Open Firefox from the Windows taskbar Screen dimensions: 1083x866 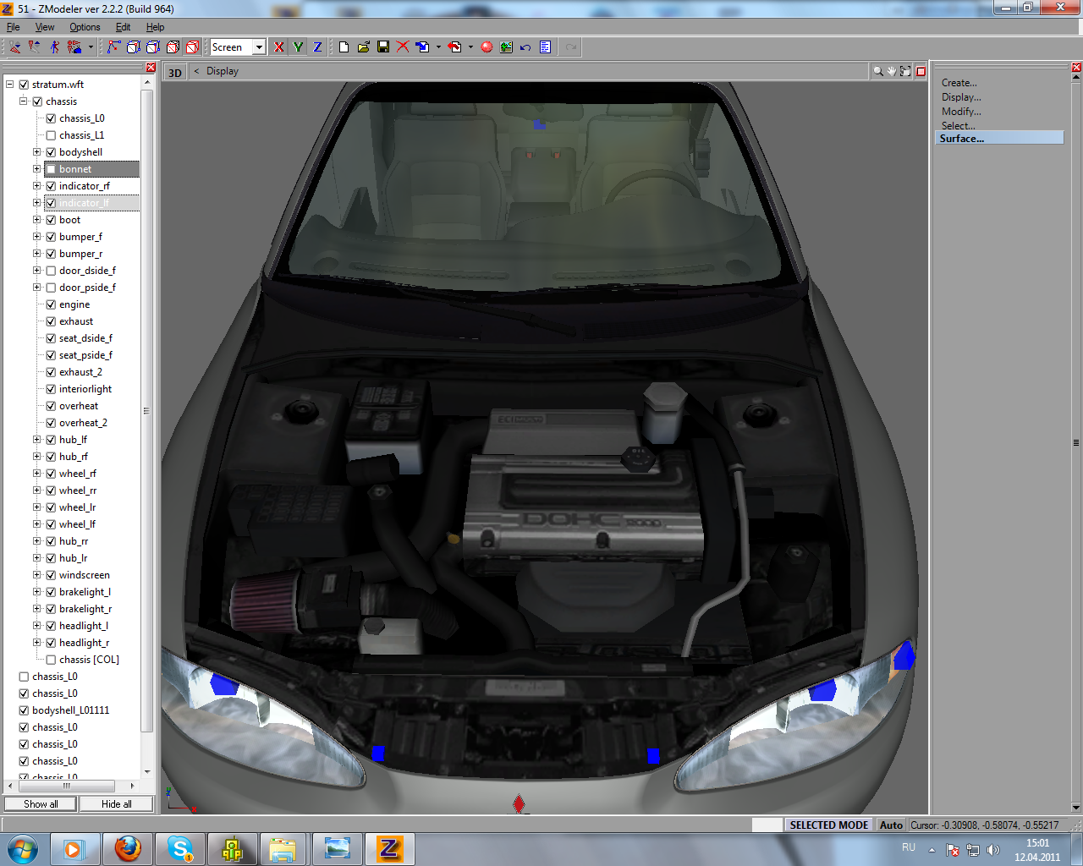pyautogui.click(x=128, y=848)
